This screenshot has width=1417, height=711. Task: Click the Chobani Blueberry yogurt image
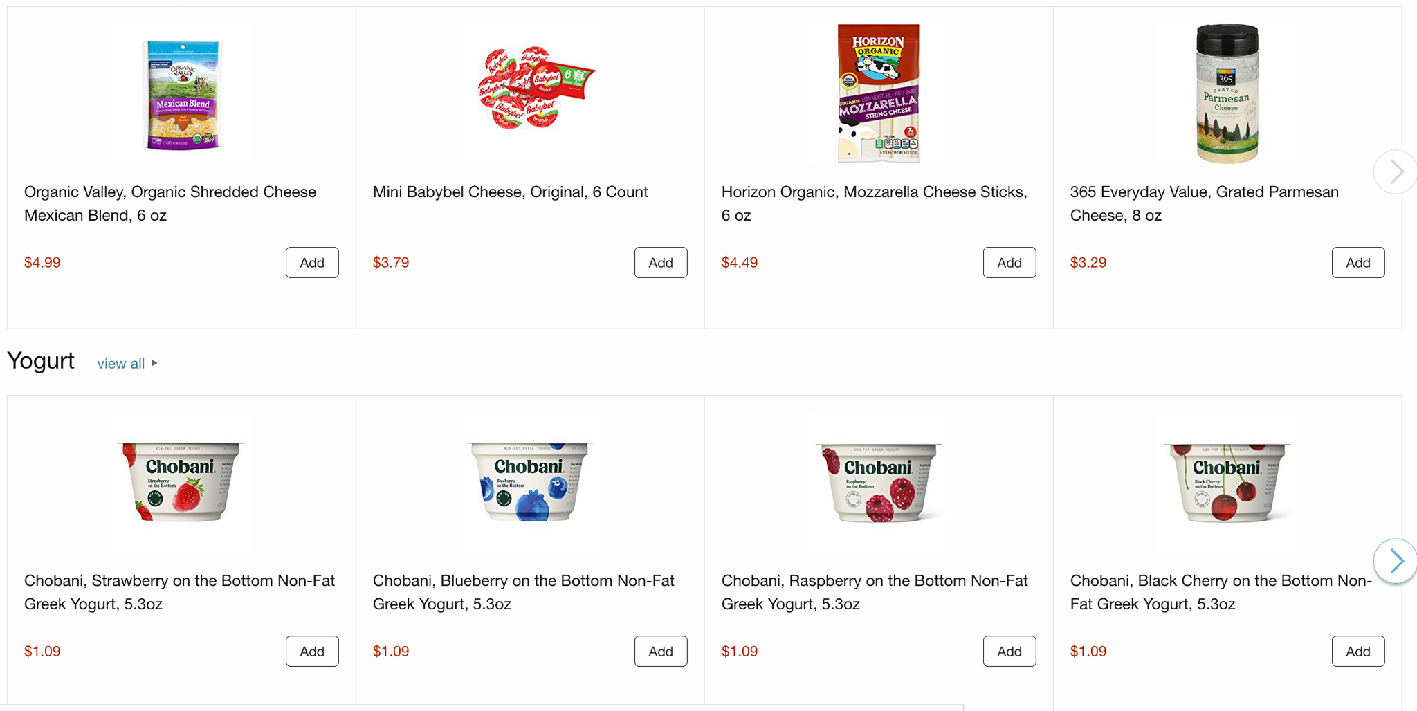point(529,482)
